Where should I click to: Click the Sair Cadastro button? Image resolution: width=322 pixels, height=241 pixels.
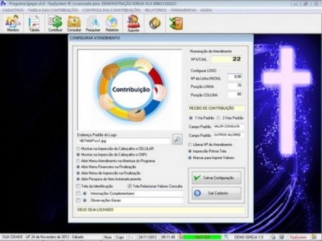tap(216, 193)
